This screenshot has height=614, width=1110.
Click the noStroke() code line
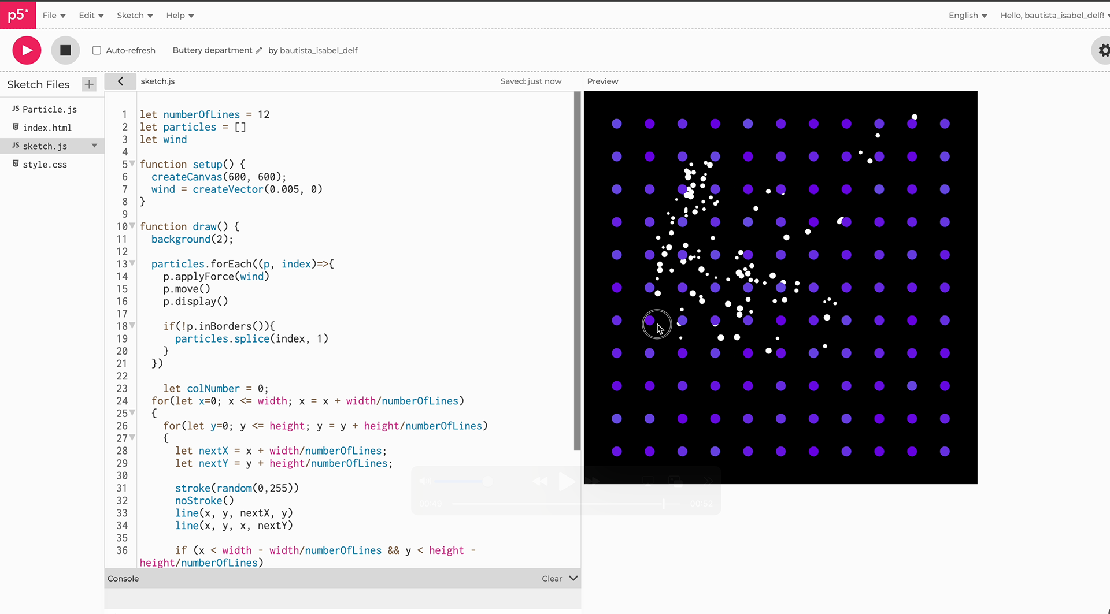pos(205,501)
